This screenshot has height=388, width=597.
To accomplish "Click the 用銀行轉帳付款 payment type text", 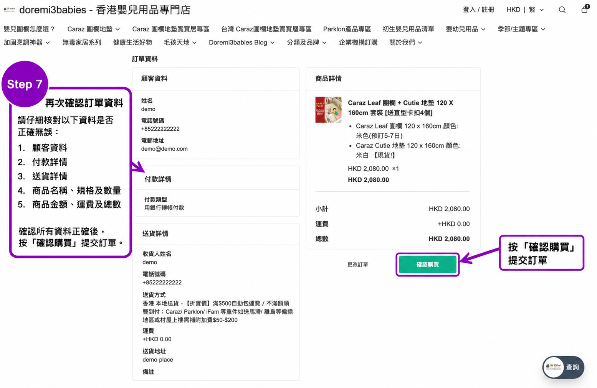I will pos(164,208).
